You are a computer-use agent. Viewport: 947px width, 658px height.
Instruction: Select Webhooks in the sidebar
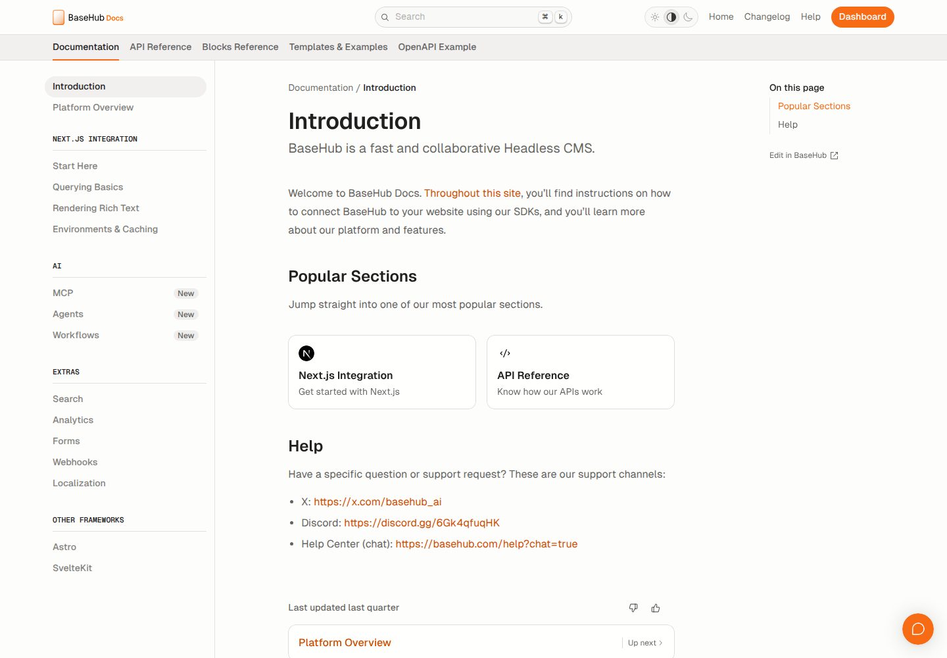[126, 463]
